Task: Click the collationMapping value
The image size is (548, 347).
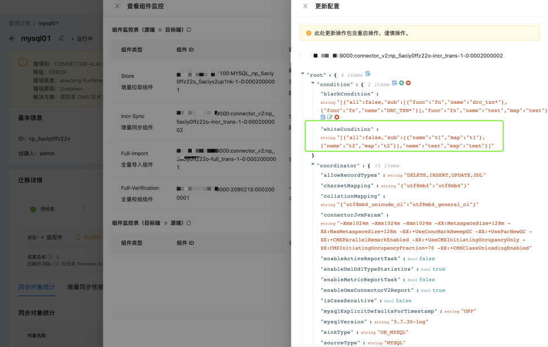Action: pos(408,204)
